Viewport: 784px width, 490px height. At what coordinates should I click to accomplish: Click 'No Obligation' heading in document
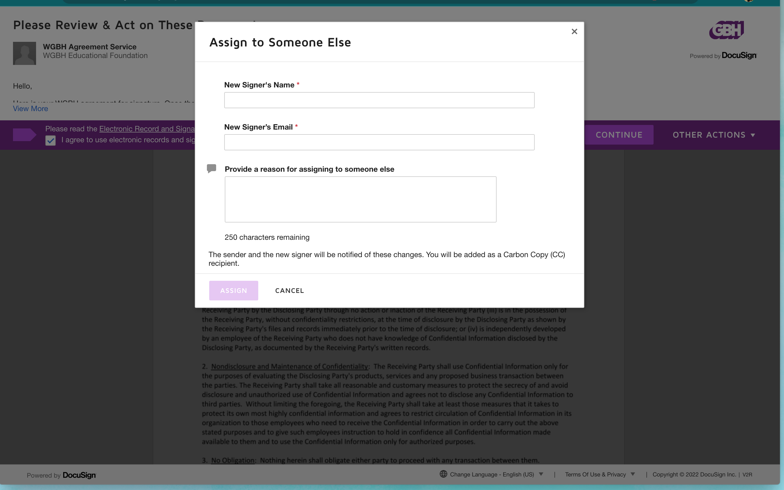pos(233,460)
